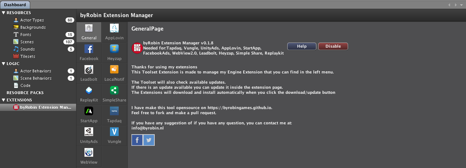The width and height of the screenshot is (466, 168).
Task: Collapse the LOGIC section
Action: pos(3,64)
